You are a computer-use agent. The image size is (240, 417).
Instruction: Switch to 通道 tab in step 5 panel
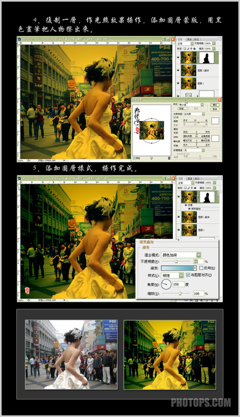click(x=190, y=179)
